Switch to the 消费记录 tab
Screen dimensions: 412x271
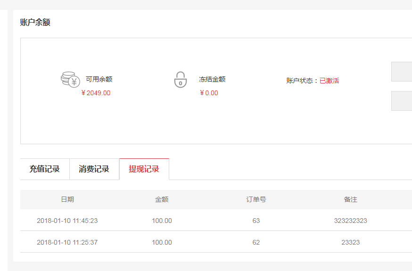pos(94,169)
